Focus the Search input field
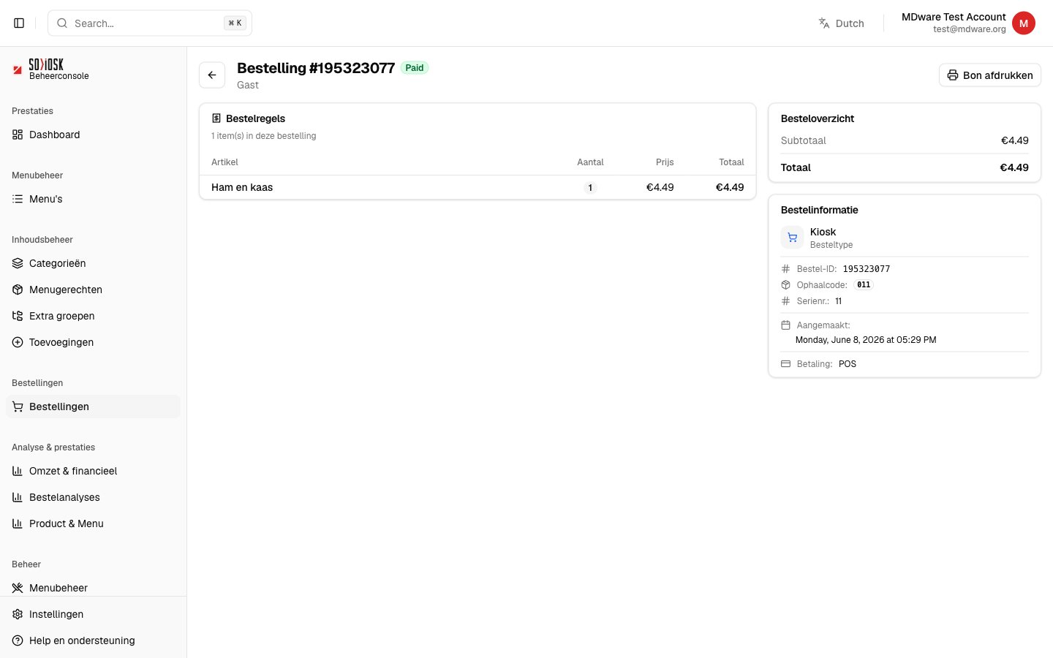 (x=150, y=23)
